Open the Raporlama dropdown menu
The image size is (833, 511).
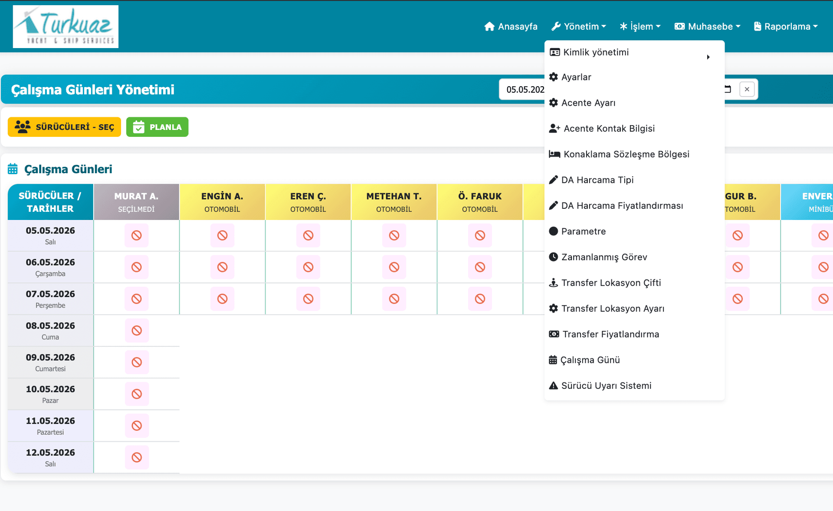point(786,26)
